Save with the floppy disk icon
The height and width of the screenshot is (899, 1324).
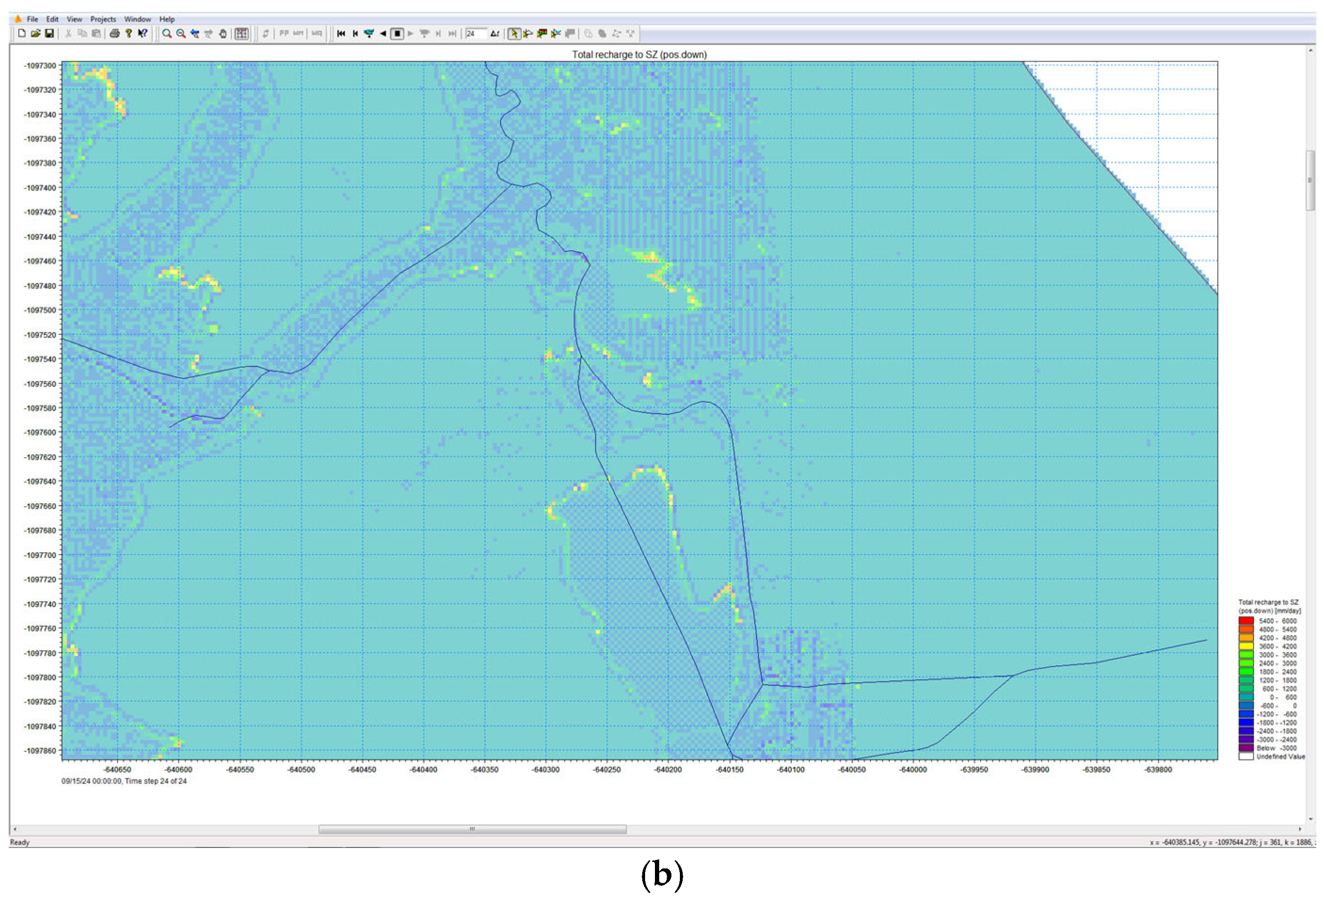(x=49, y=33)
